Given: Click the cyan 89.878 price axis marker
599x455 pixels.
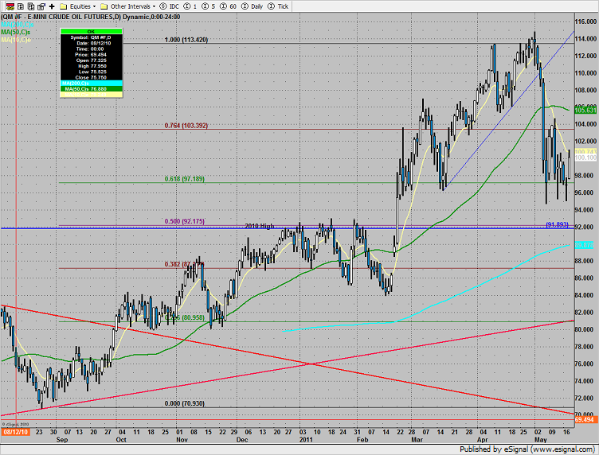Looking at the screenshot, I should (584, 245).
